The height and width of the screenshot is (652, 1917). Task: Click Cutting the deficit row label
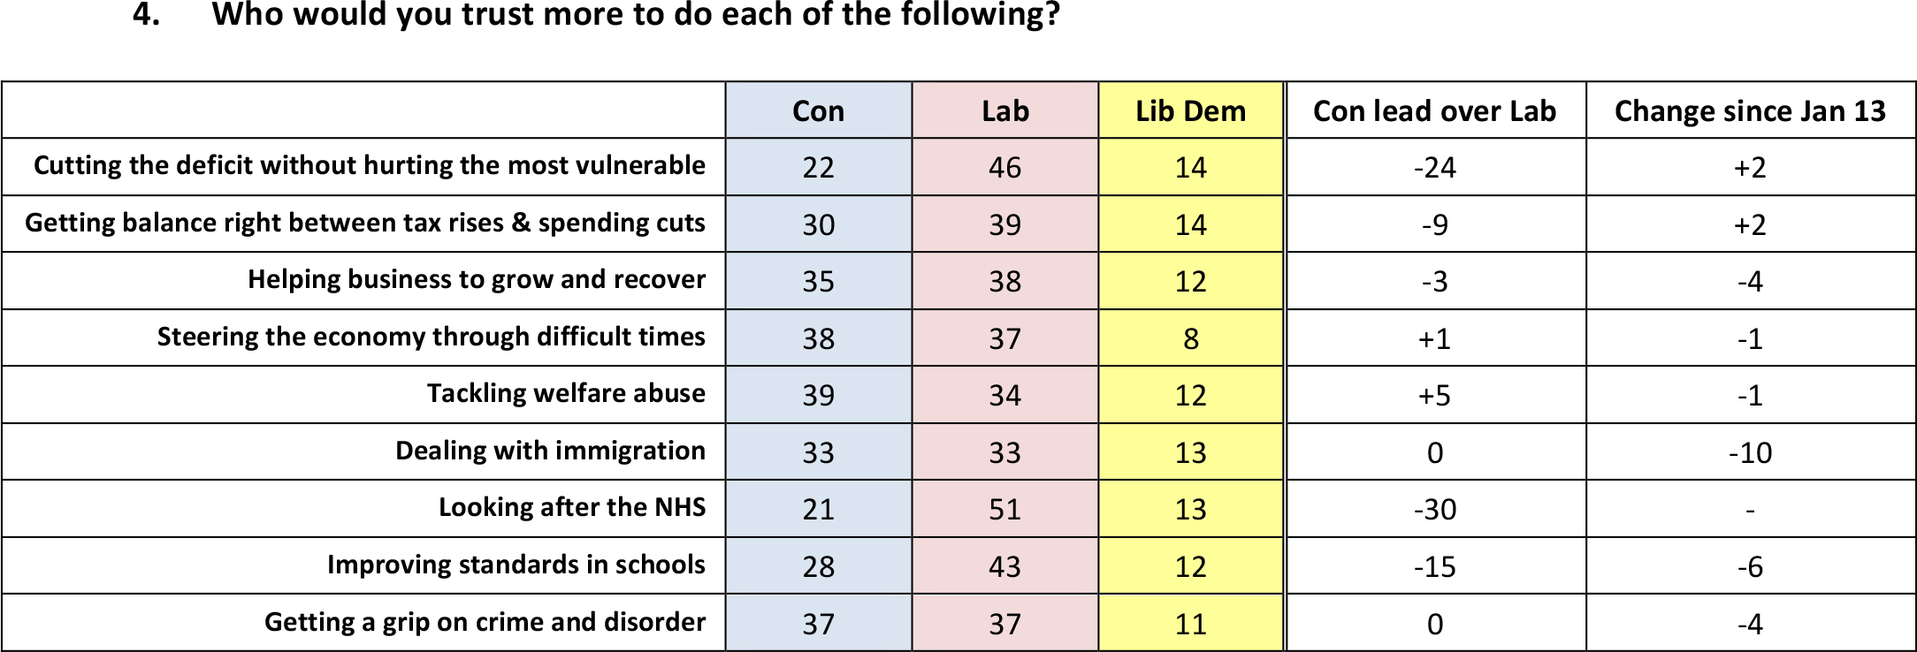pos(369,165)
